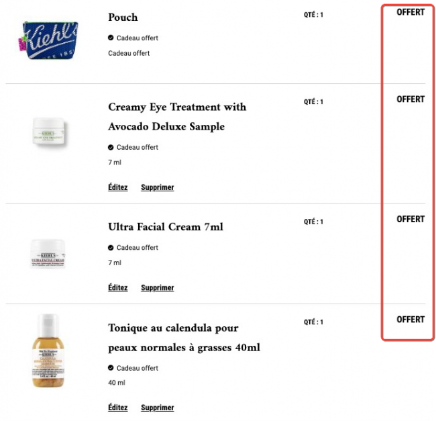The width and height of the screenshot is (436, 421).
Task: Click the Ultra Facial Cream jar image
Action: 48,254
